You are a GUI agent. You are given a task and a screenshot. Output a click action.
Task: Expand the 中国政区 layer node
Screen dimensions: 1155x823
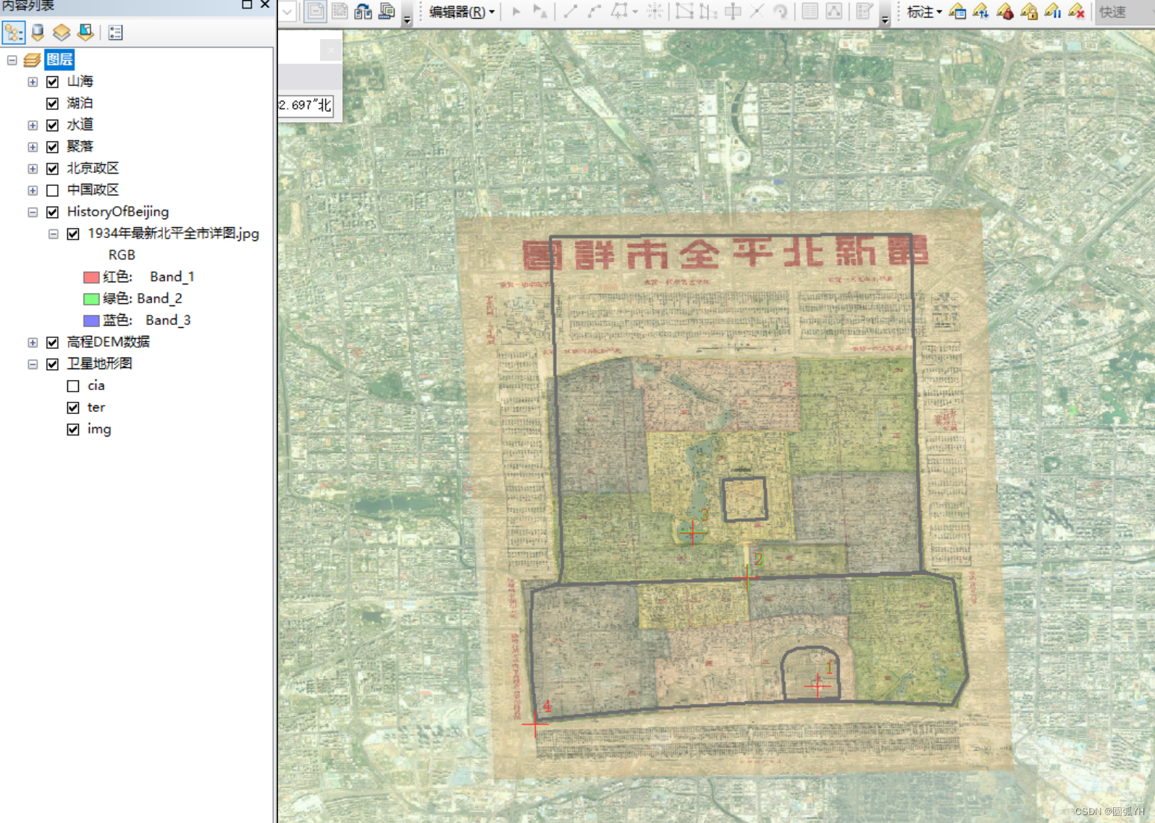pyautogui.click(x=33, y=190)
